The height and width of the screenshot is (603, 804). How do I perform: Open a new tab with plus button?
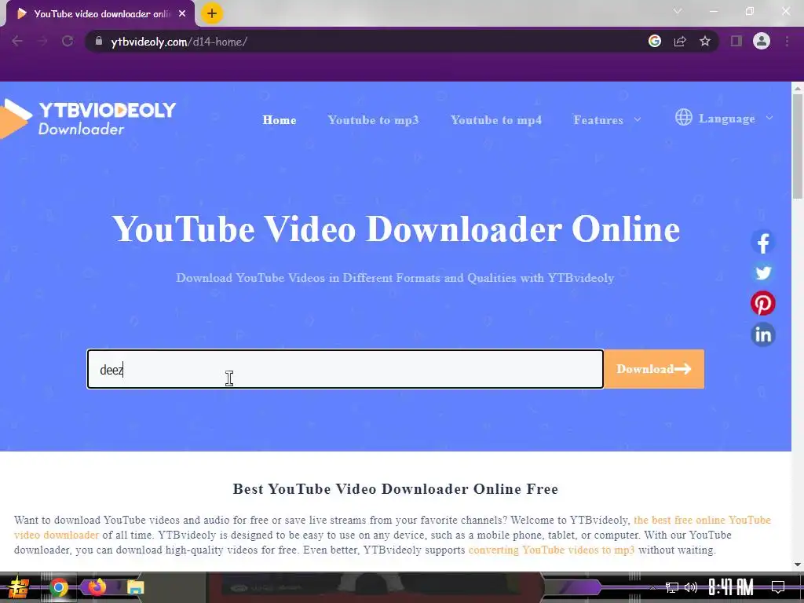212,13
